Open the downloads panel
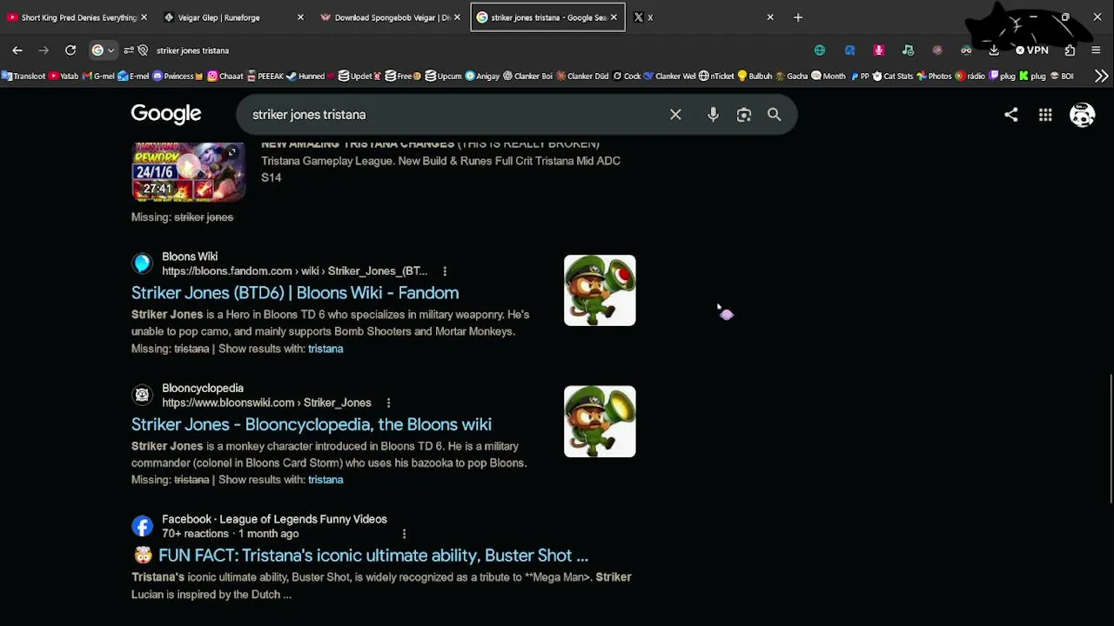1114x626 pixels. (x=994, y=50)
